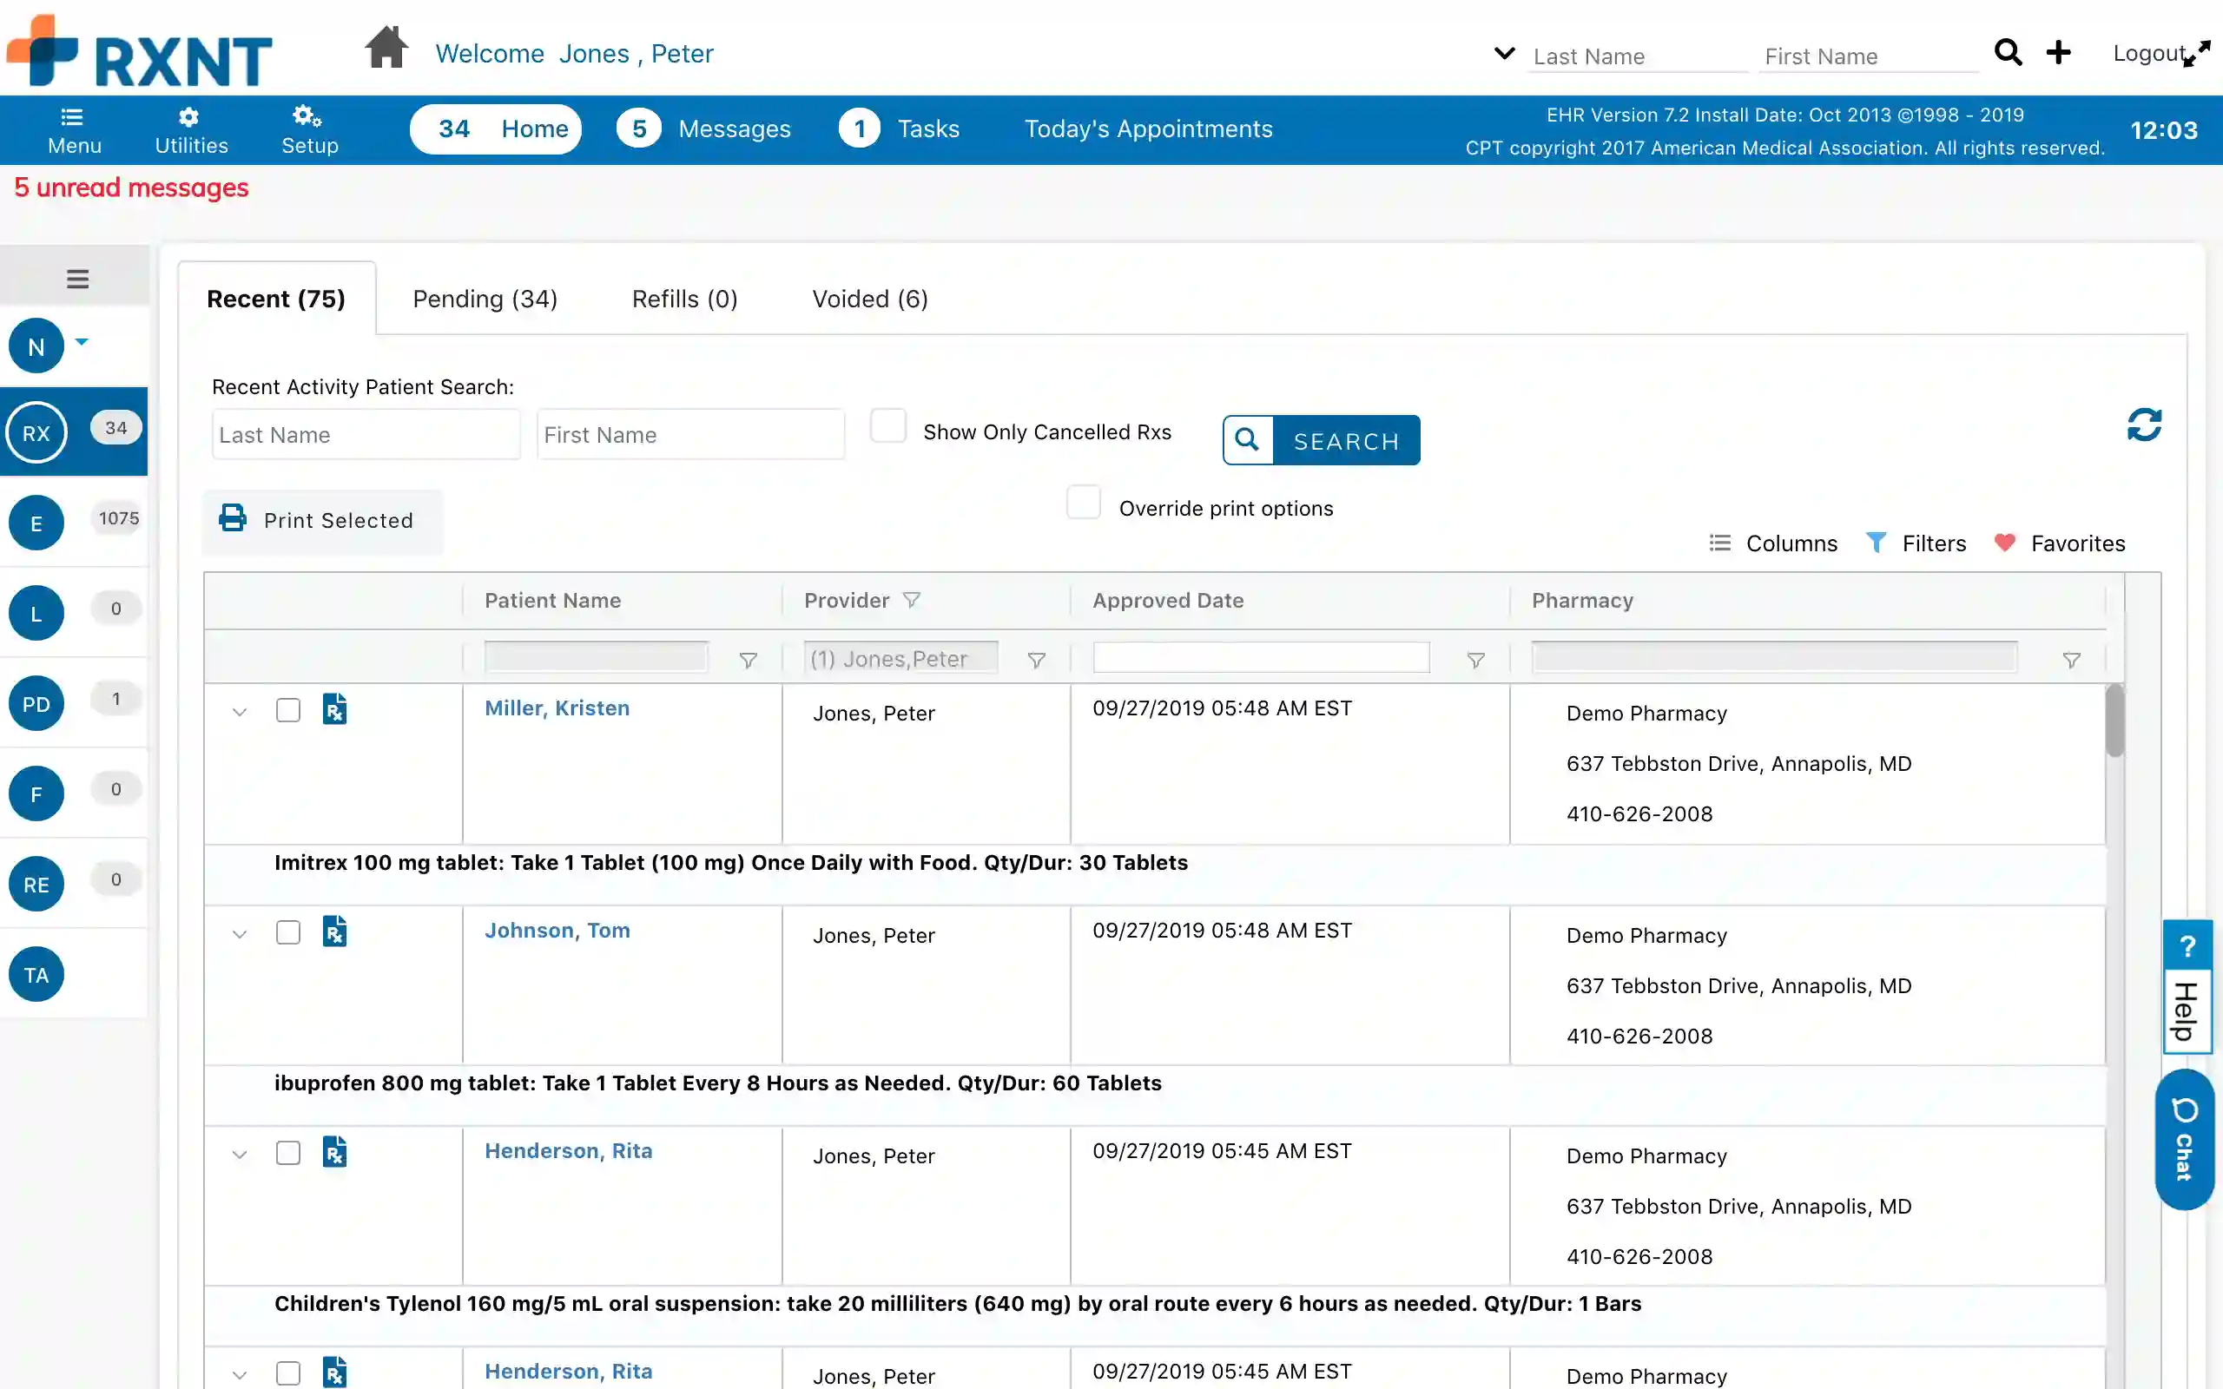This screenshot has height=1389, width=2223.
Task: Enable Show Only Cancelled Rxs
Action: pyautogui.click(x=887, y=425)
